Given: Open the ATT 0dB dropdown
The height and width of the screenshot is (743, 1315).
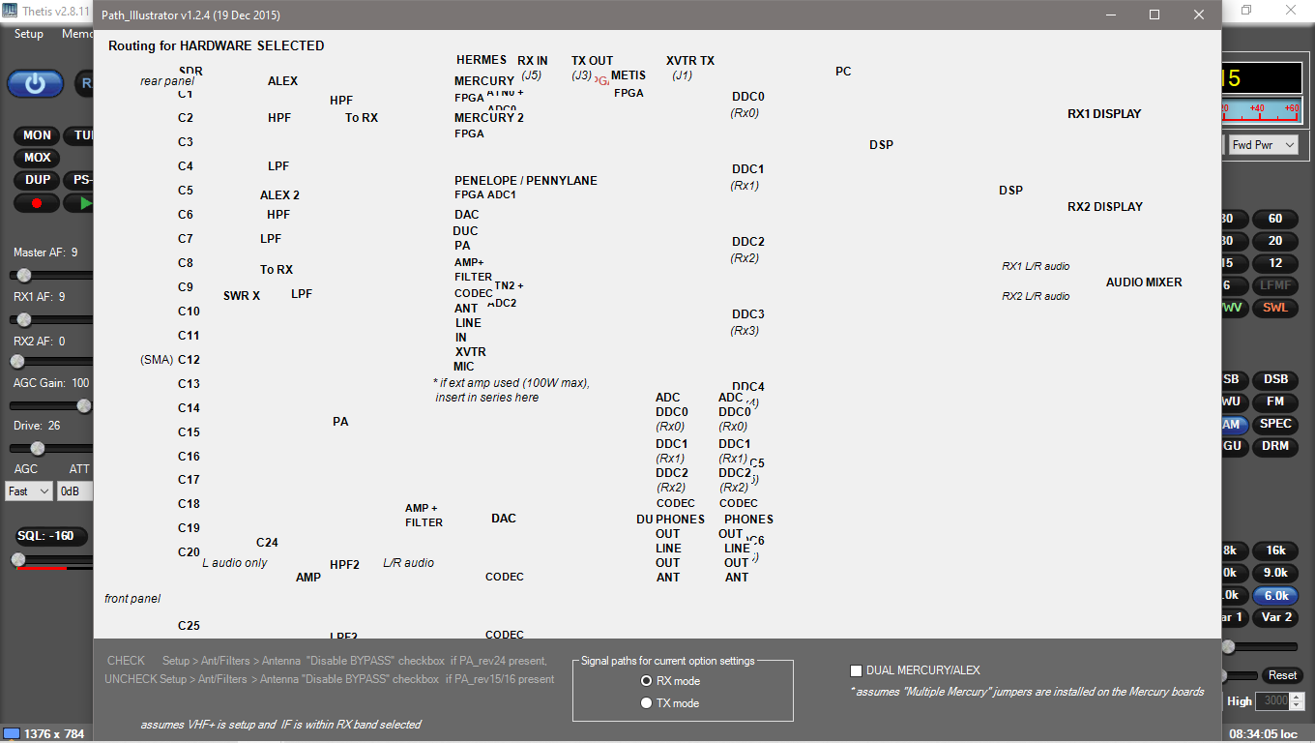Looking at the screenshot, I should (75, 491).
